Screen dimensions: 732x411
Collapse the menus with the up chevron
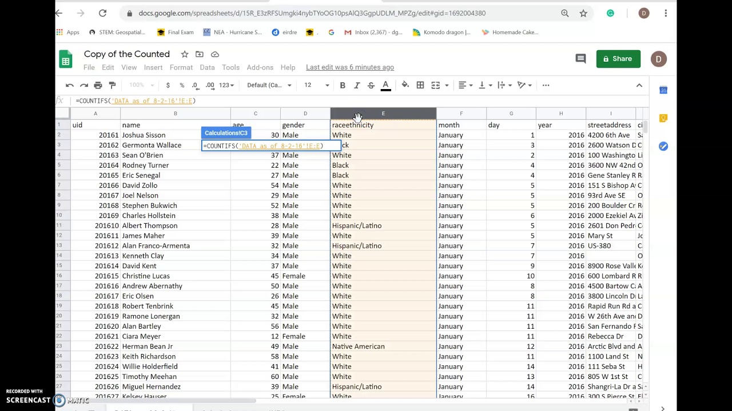tap(639, 85)
